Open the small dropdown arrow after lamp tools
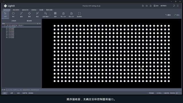This screenshot has width=183, height=103. [50, 15]
